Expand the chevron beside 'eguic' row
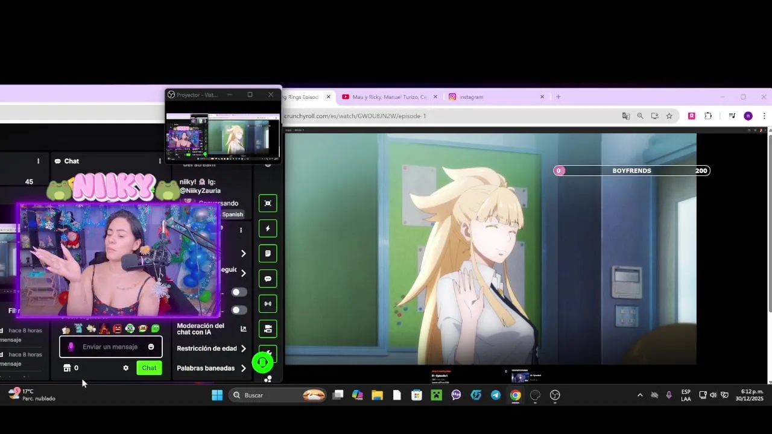 (x=243, y=273)
